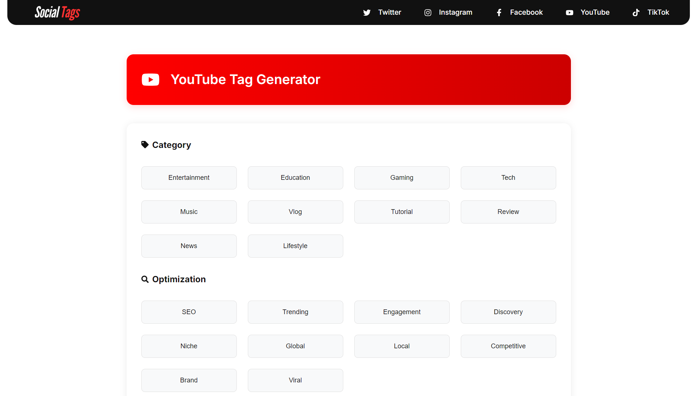The image size is (695, 396).
Task: Click the YouTube Tag Generator heading
Action: [245, 80]
